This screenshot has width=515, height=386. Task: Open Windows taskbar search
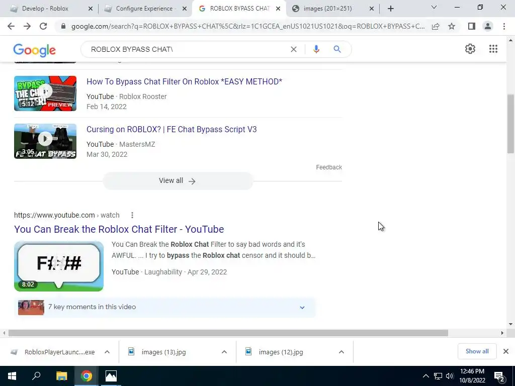36,376
